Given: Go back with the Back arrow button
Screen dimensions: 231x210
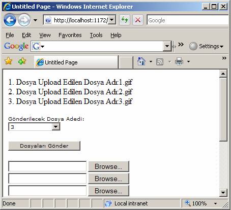Looking at the screenshot, I should click(10, 20).
